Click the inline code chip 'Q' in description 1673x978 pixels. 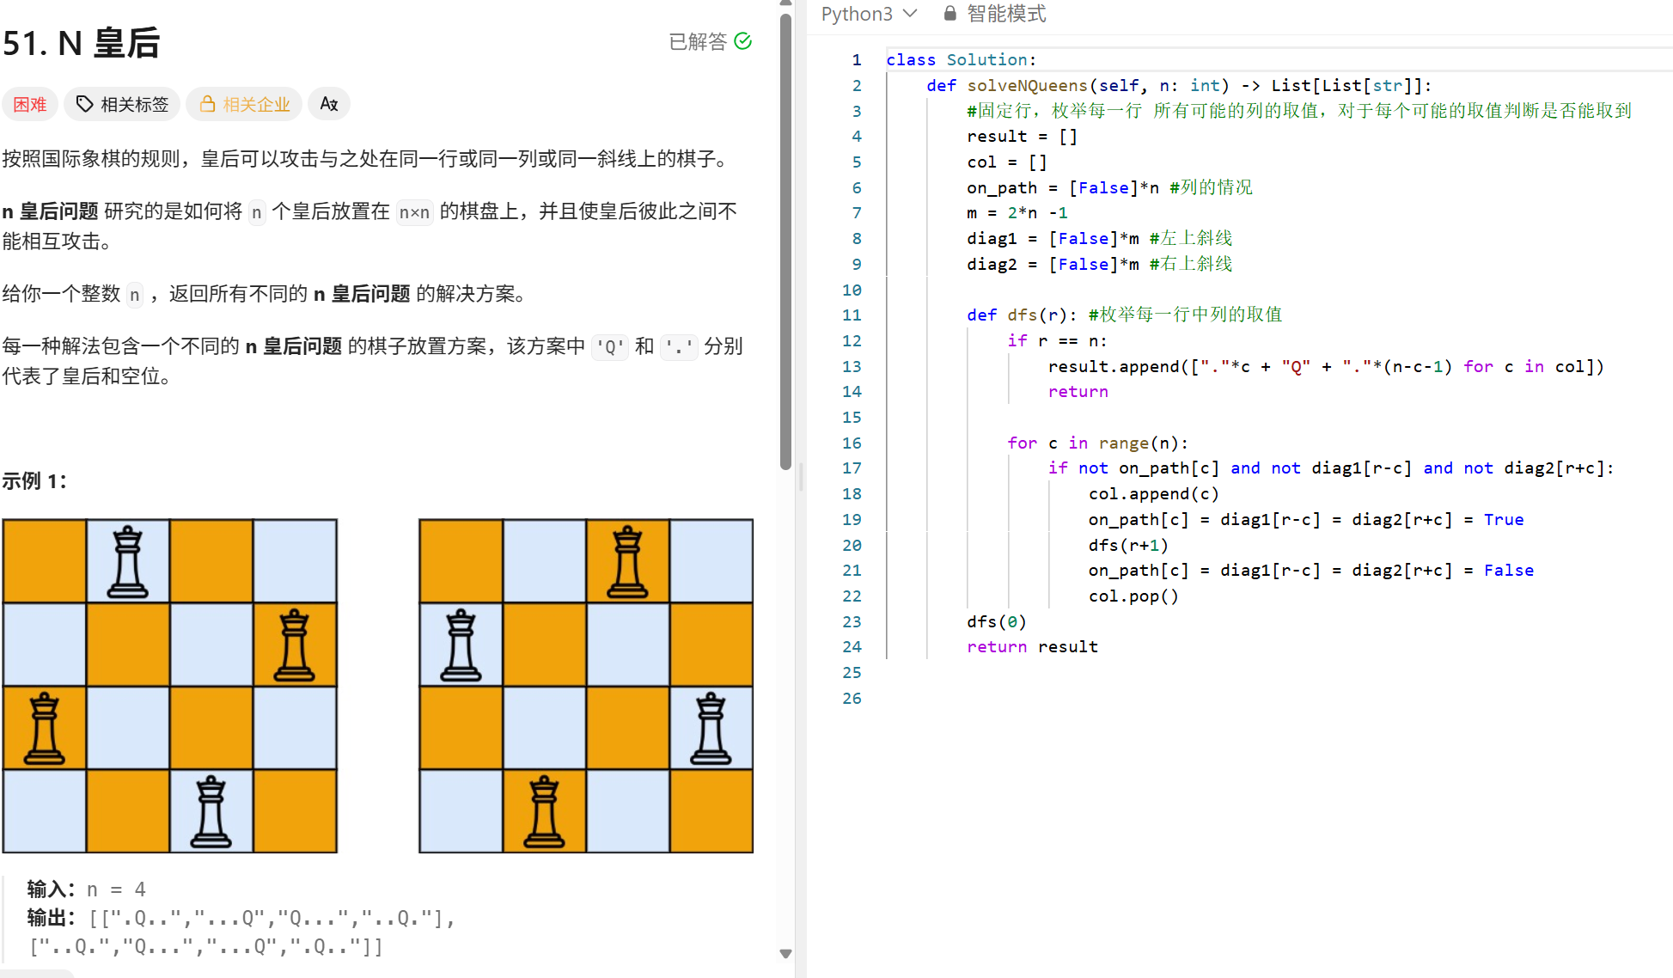pyautogui.click(x=610, y=346)
